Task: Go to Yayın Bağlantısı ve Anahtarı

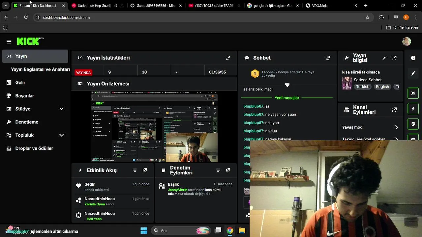Action: tap(40, 69)
